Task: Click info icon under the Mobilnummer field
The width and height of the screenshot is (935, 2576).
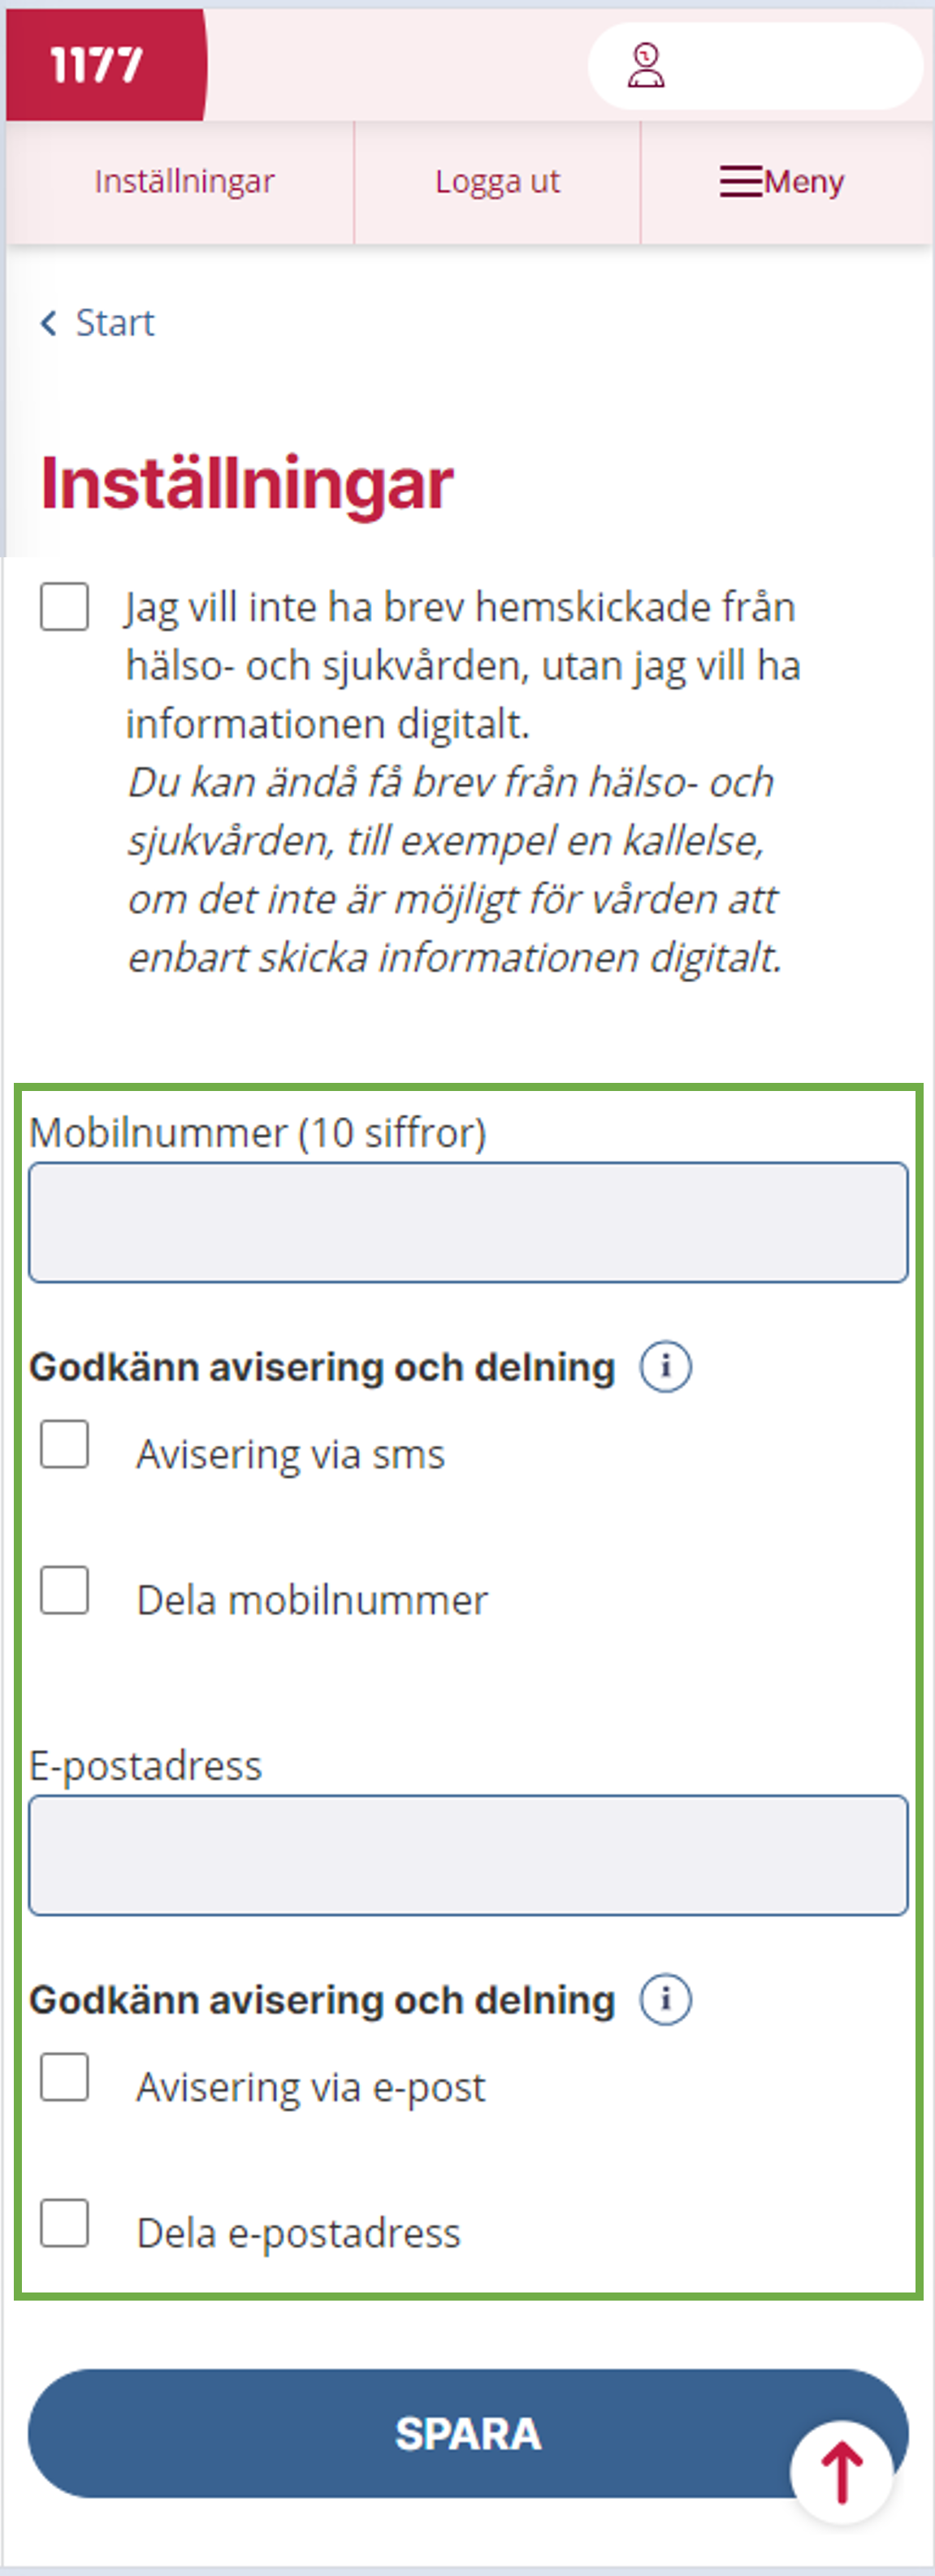Action: pyautogui.click(x=665, y=1366)
